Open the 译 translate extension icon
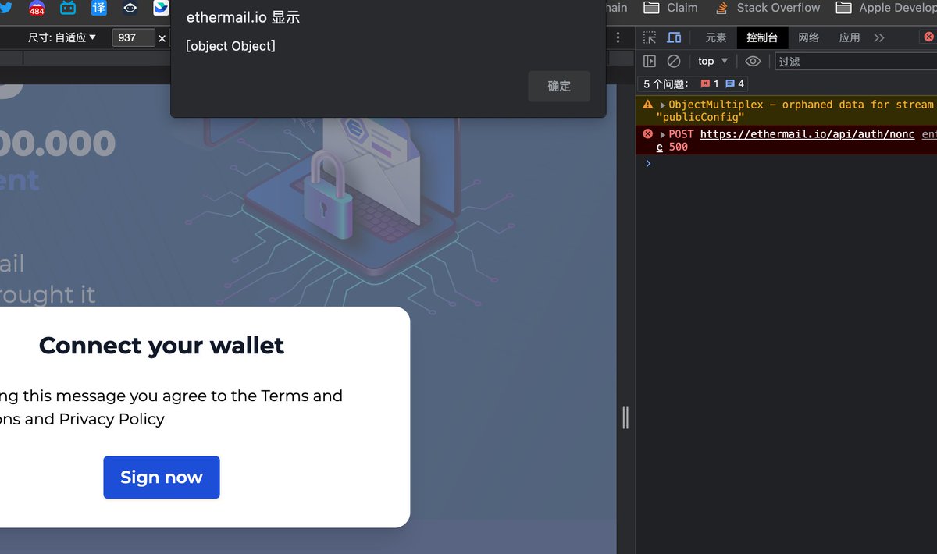Image resolution: width=937 pixels, height=554 pixels. coord(99,8)
